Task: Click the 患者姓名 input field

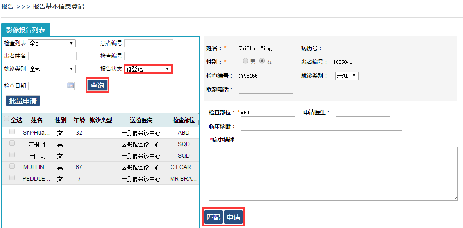Action: [52, 56]
